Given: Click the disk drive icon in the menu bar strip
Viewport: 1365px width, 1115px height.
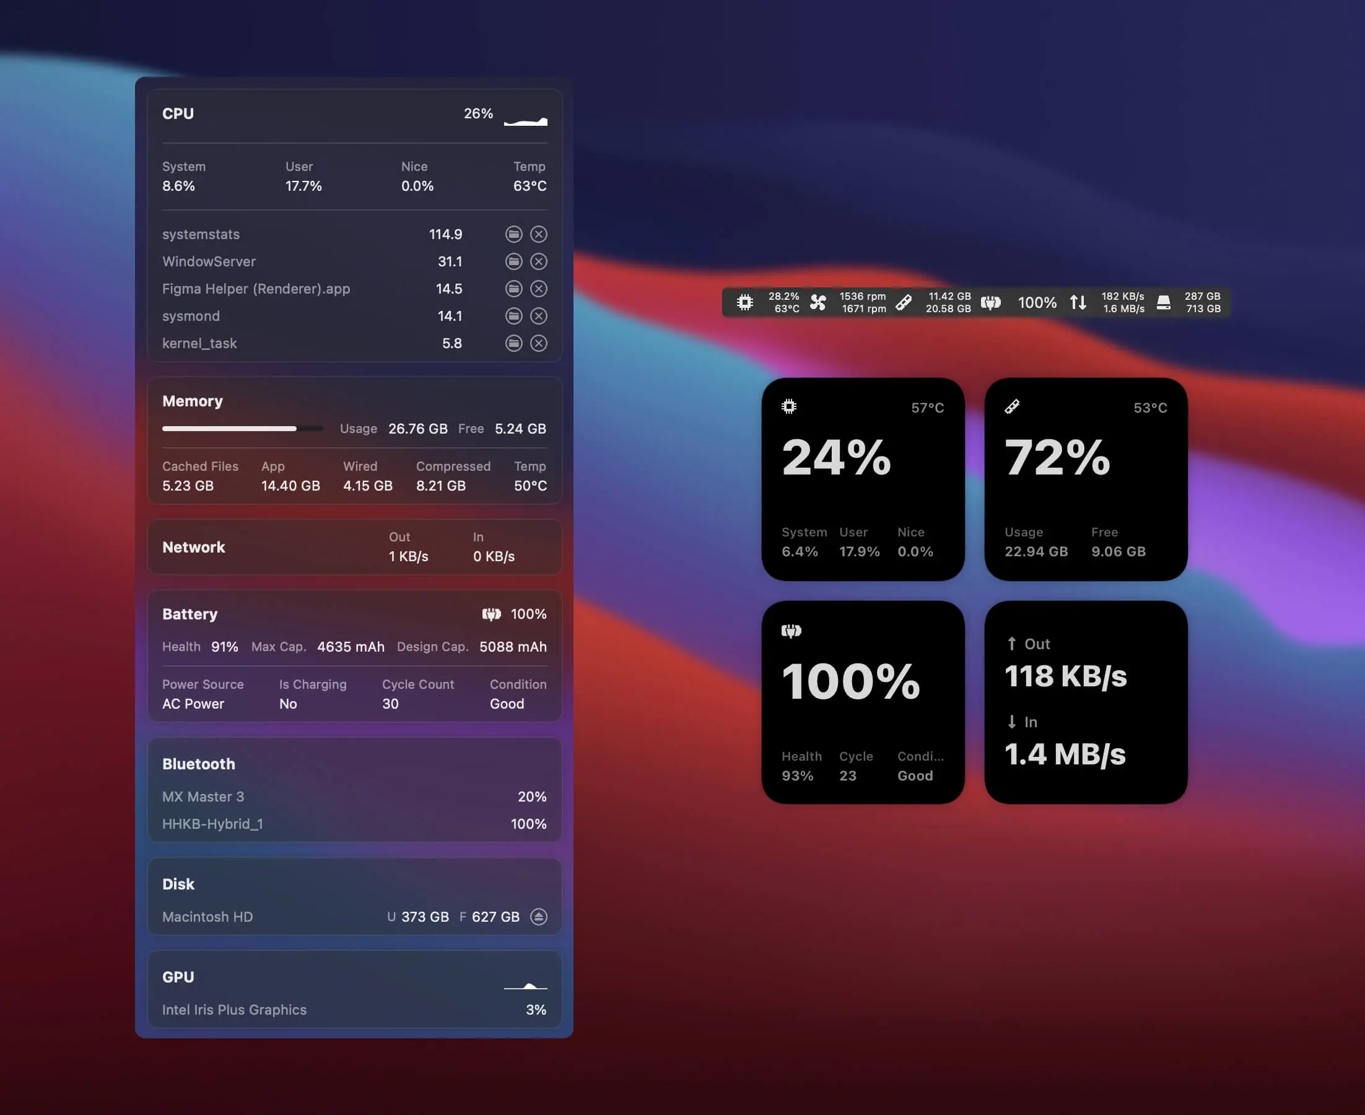Looking at the screenshot, I should click(x=1163, y=302).
